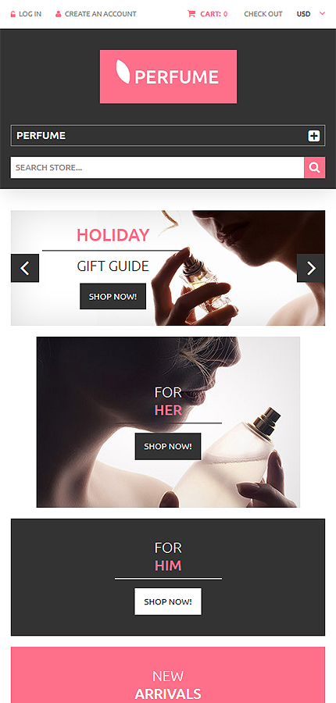336x703 pixels.
Task: Select the USD currency label
Action: (x=303, y=14)
